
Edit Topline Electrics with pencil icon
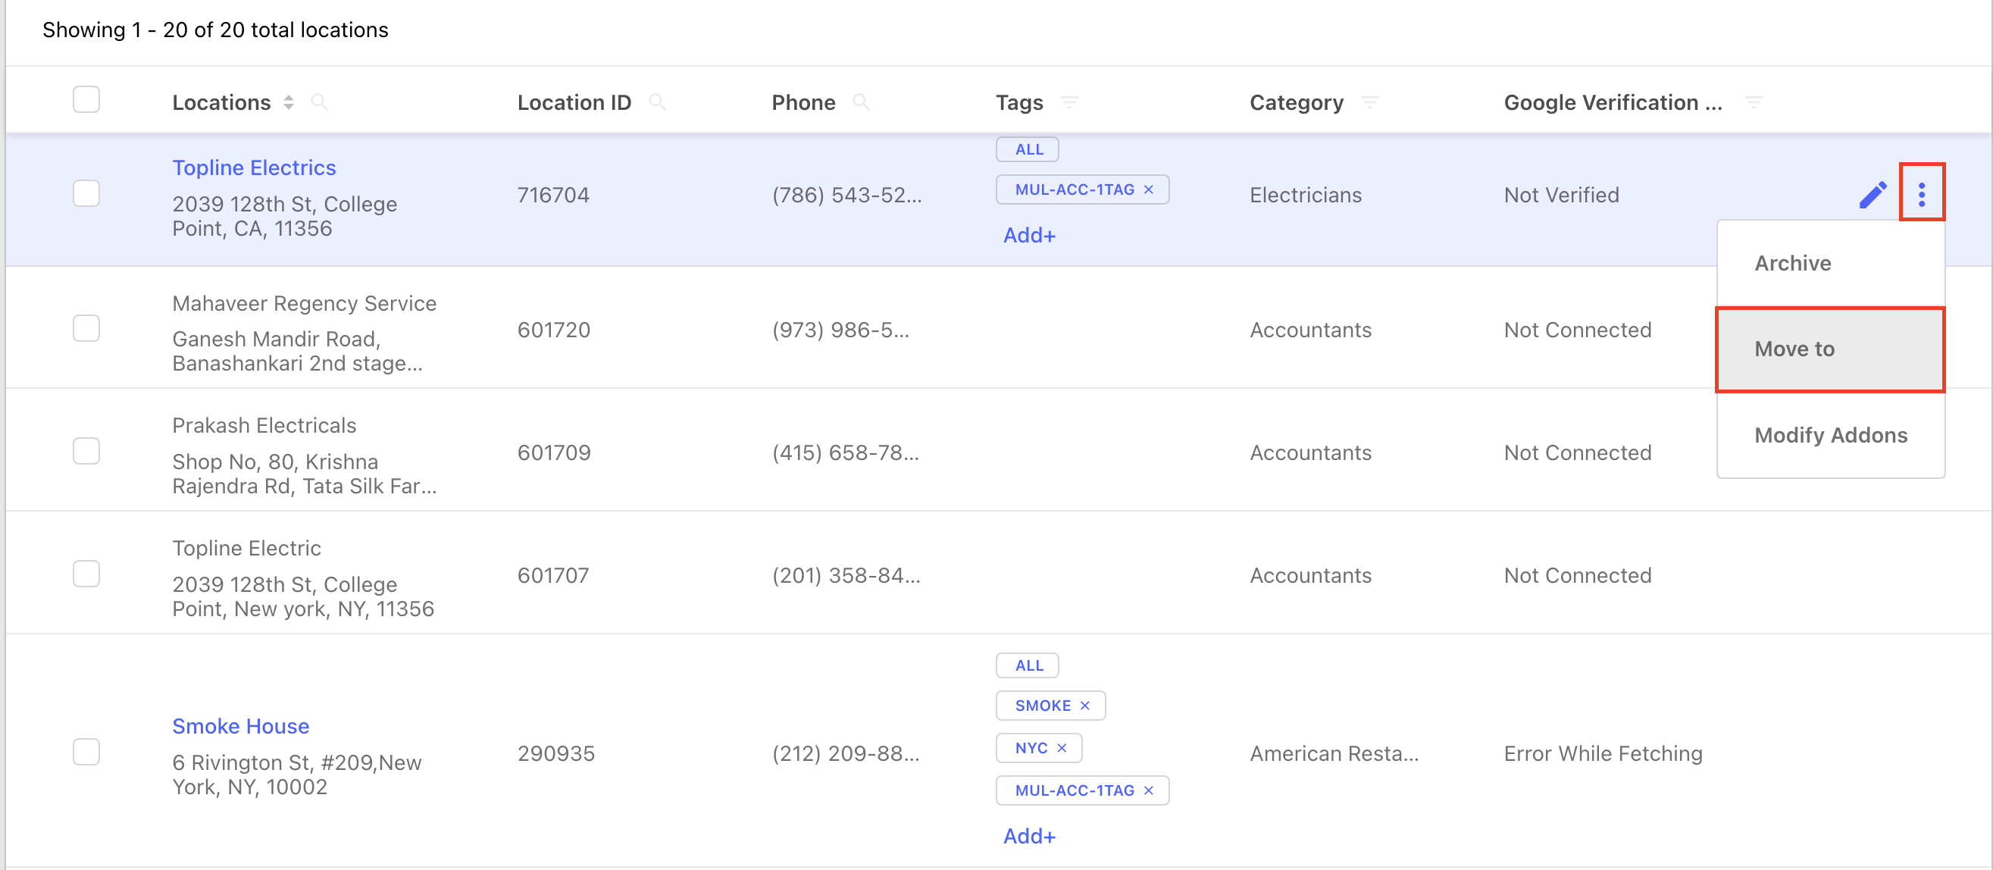point(1873,194)
